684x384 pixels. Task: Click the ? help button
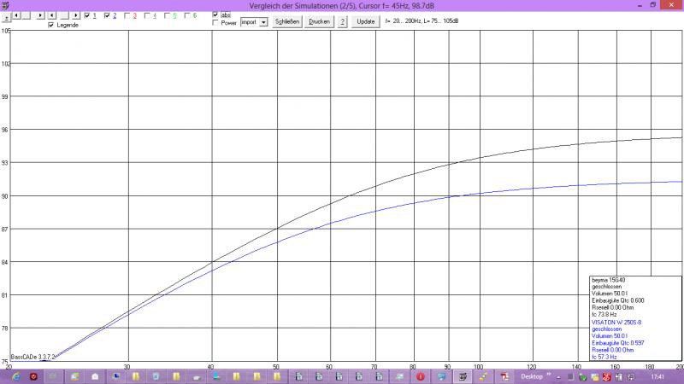343,22
